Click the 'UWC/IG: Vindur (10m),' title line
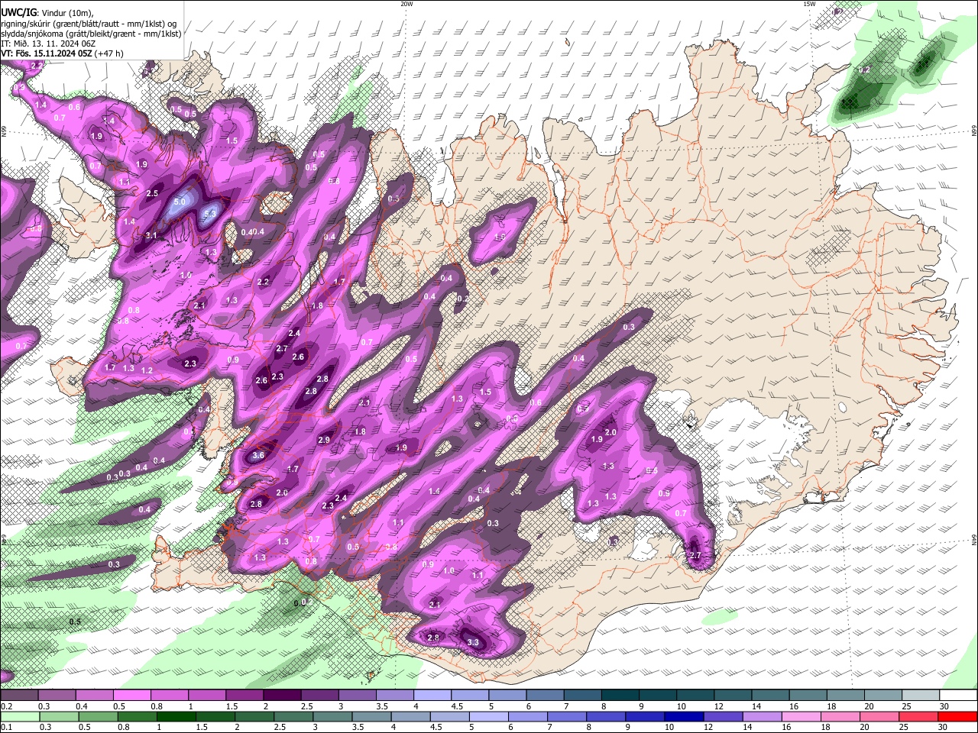The image size is (978, 733). click(x=47, y=13)
